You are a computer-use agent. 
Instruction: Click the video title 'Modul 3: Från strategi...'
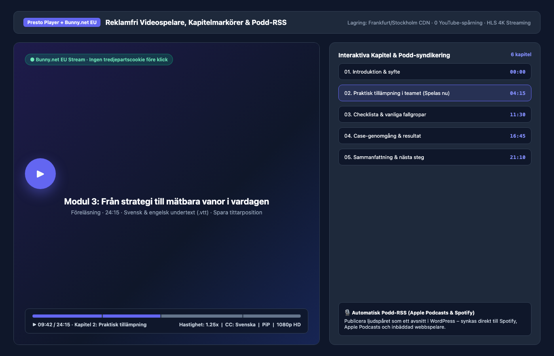coord(167,202)
